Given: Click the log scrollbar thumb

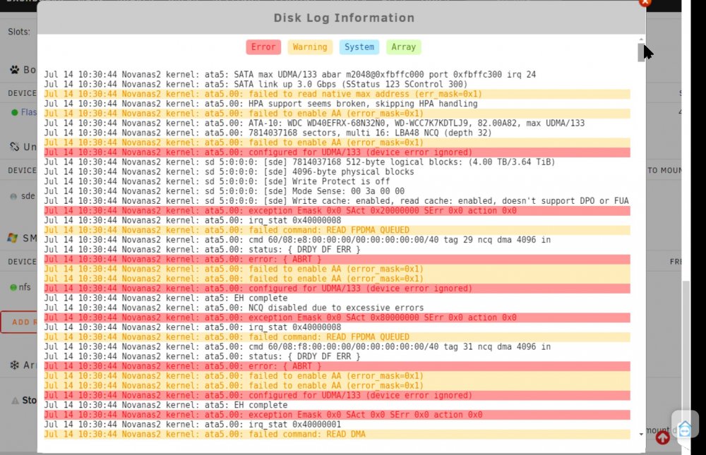Looking at the screenshot, I should coord(641,53).
